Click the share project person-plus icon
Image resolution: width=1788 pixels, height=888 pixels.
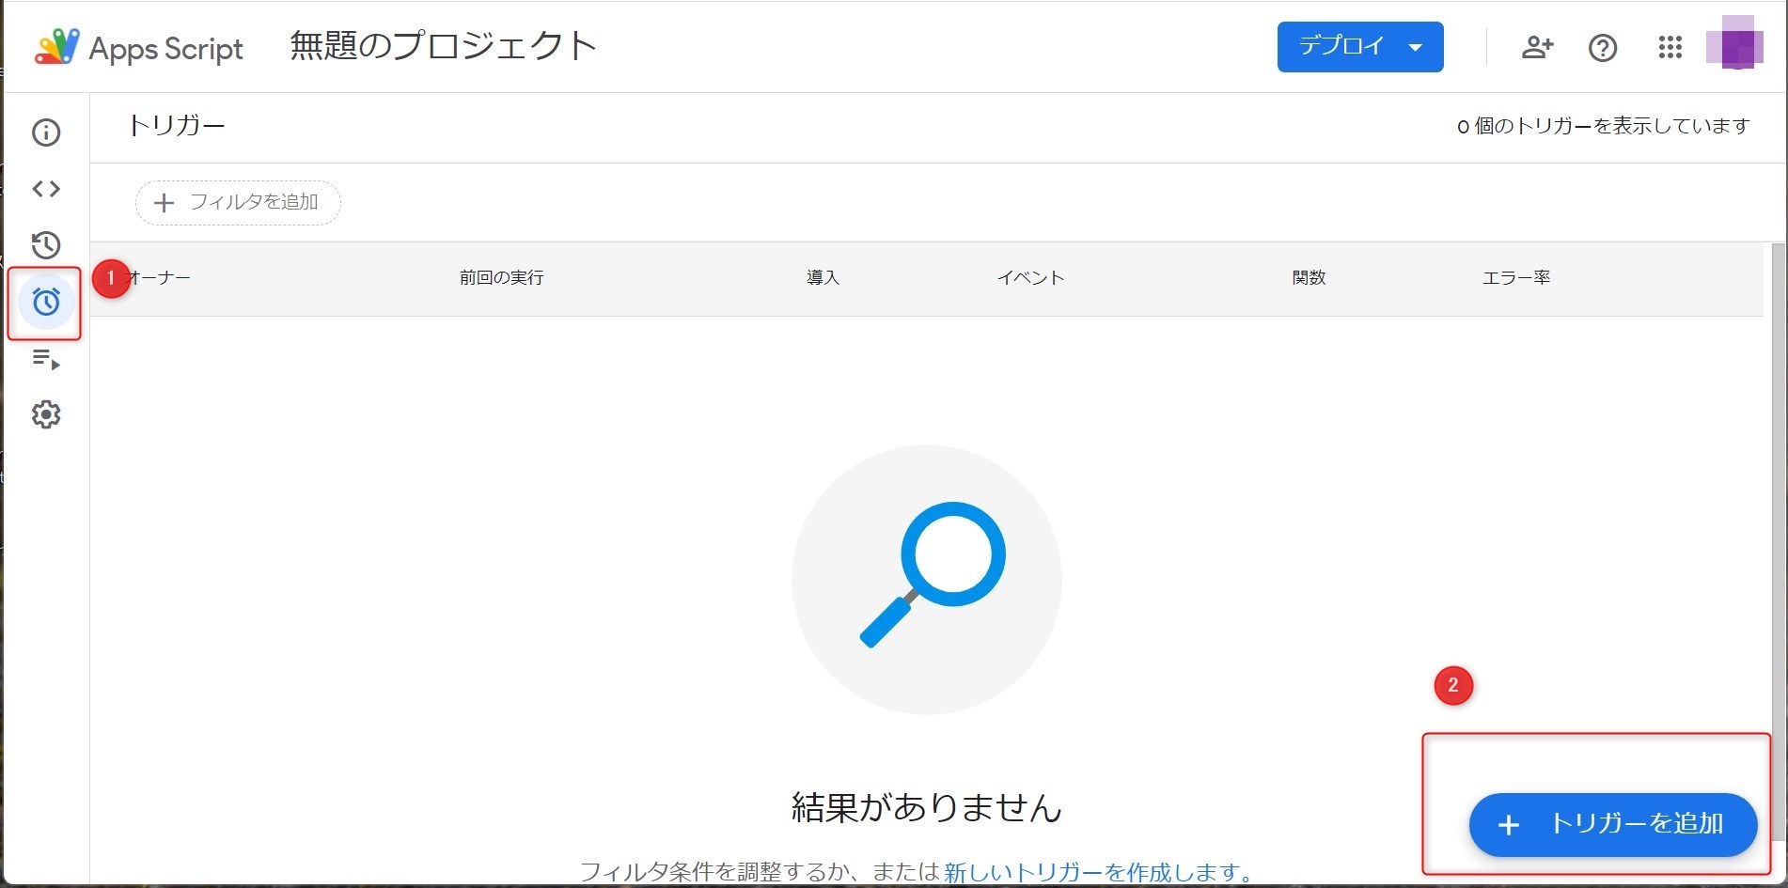[x=1537, y=47]
